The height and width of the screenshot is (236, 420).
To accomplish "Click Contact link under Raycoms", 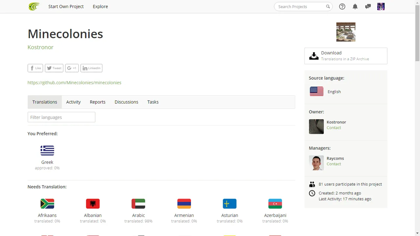I will (334, 164).
